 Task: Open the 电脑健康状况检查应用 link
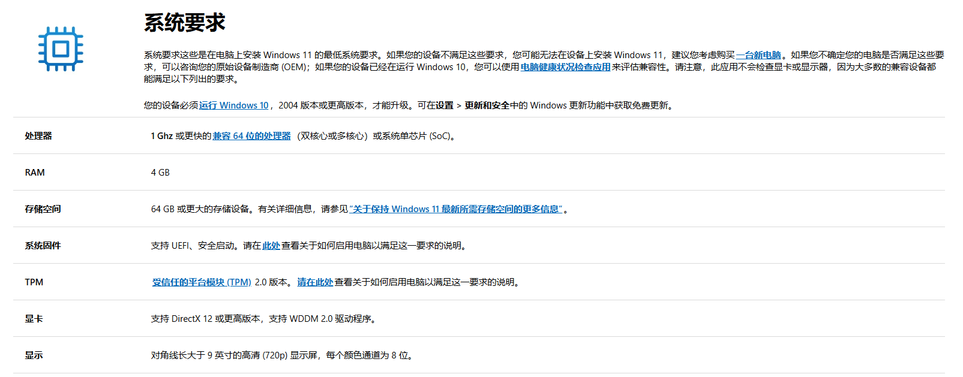(565, 67)
